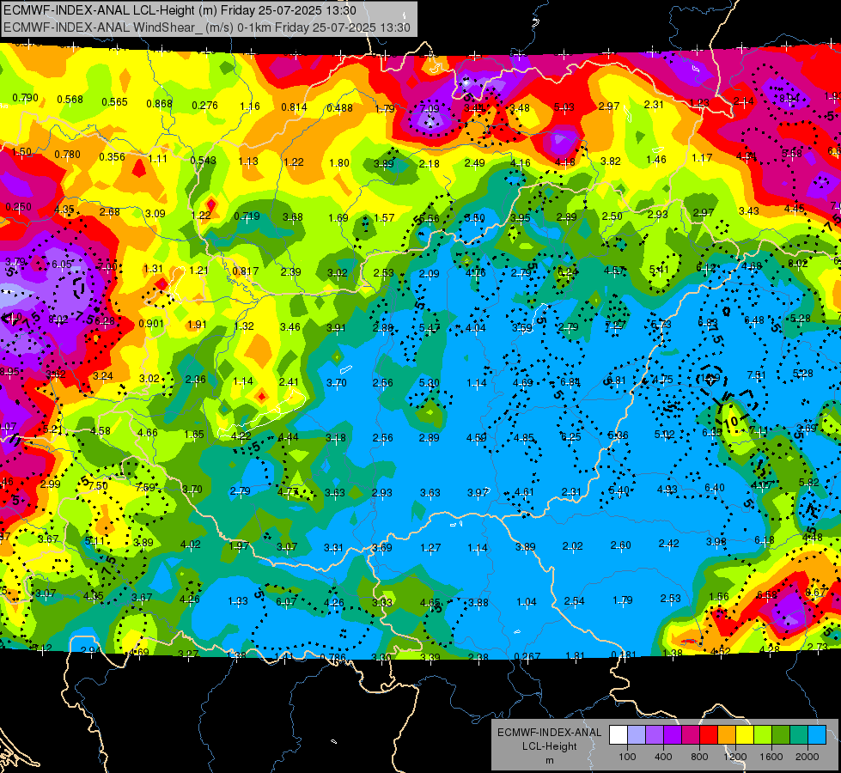Click wind shear value '0.790'

25,98
